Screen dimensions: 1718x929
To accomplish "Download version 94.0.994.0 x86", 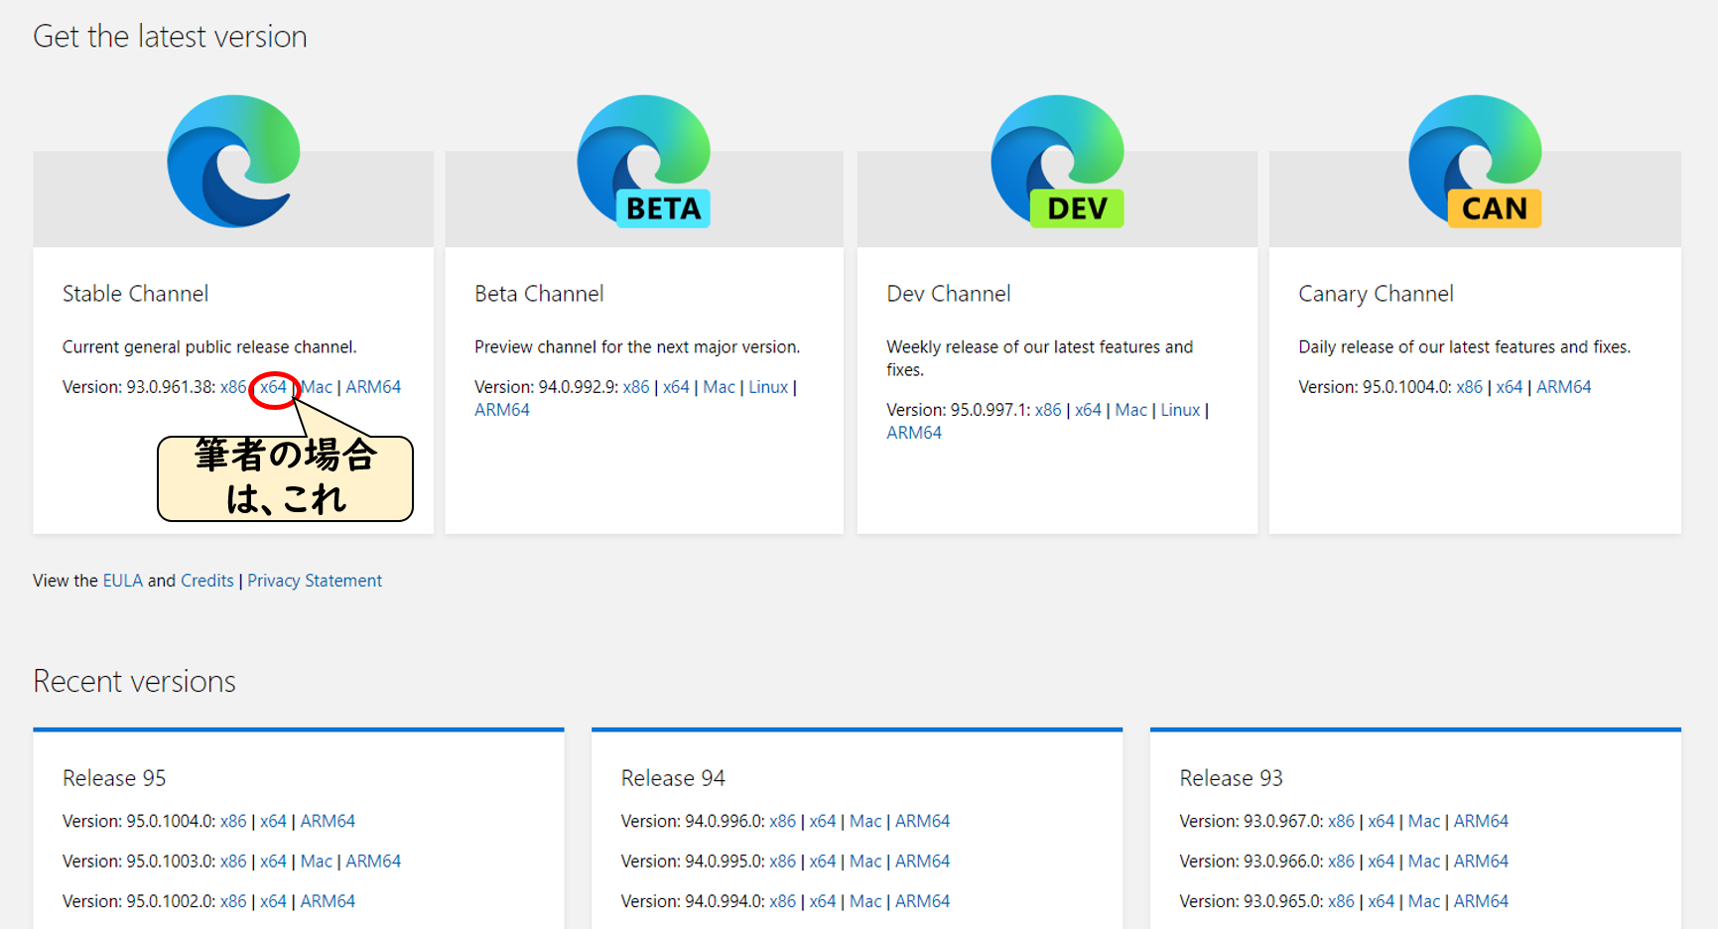I will 783,901.
